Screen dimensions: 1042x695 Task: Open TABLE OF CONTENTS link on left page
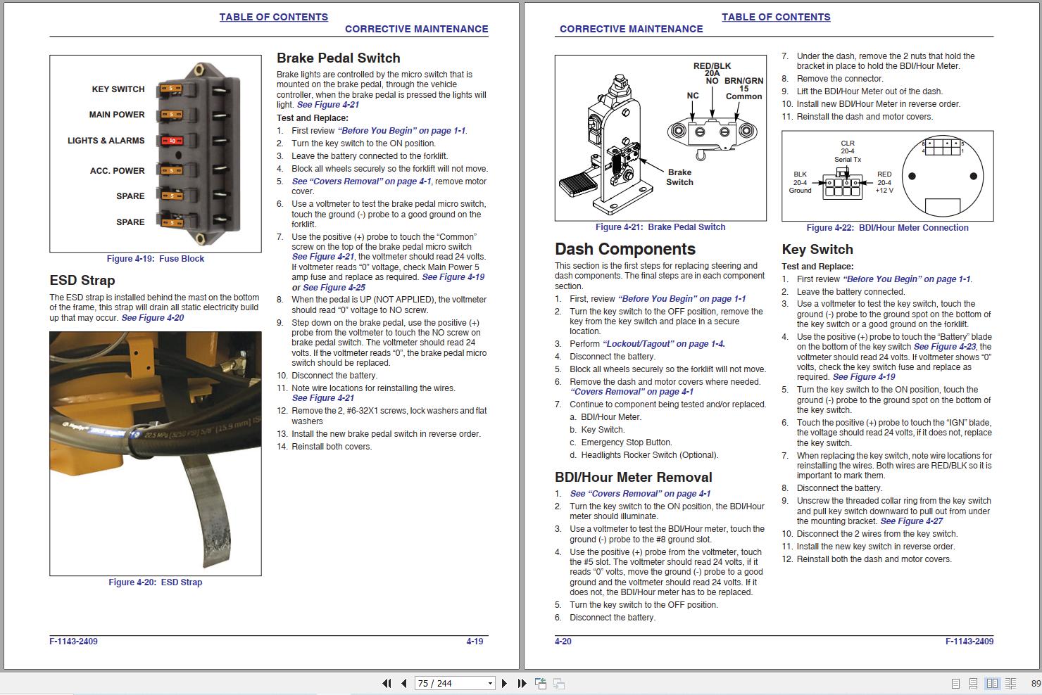tap(273, 17)
